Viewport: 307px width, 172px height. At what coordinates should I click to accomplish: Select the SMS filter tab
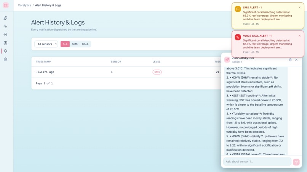[x=75, y=44]
